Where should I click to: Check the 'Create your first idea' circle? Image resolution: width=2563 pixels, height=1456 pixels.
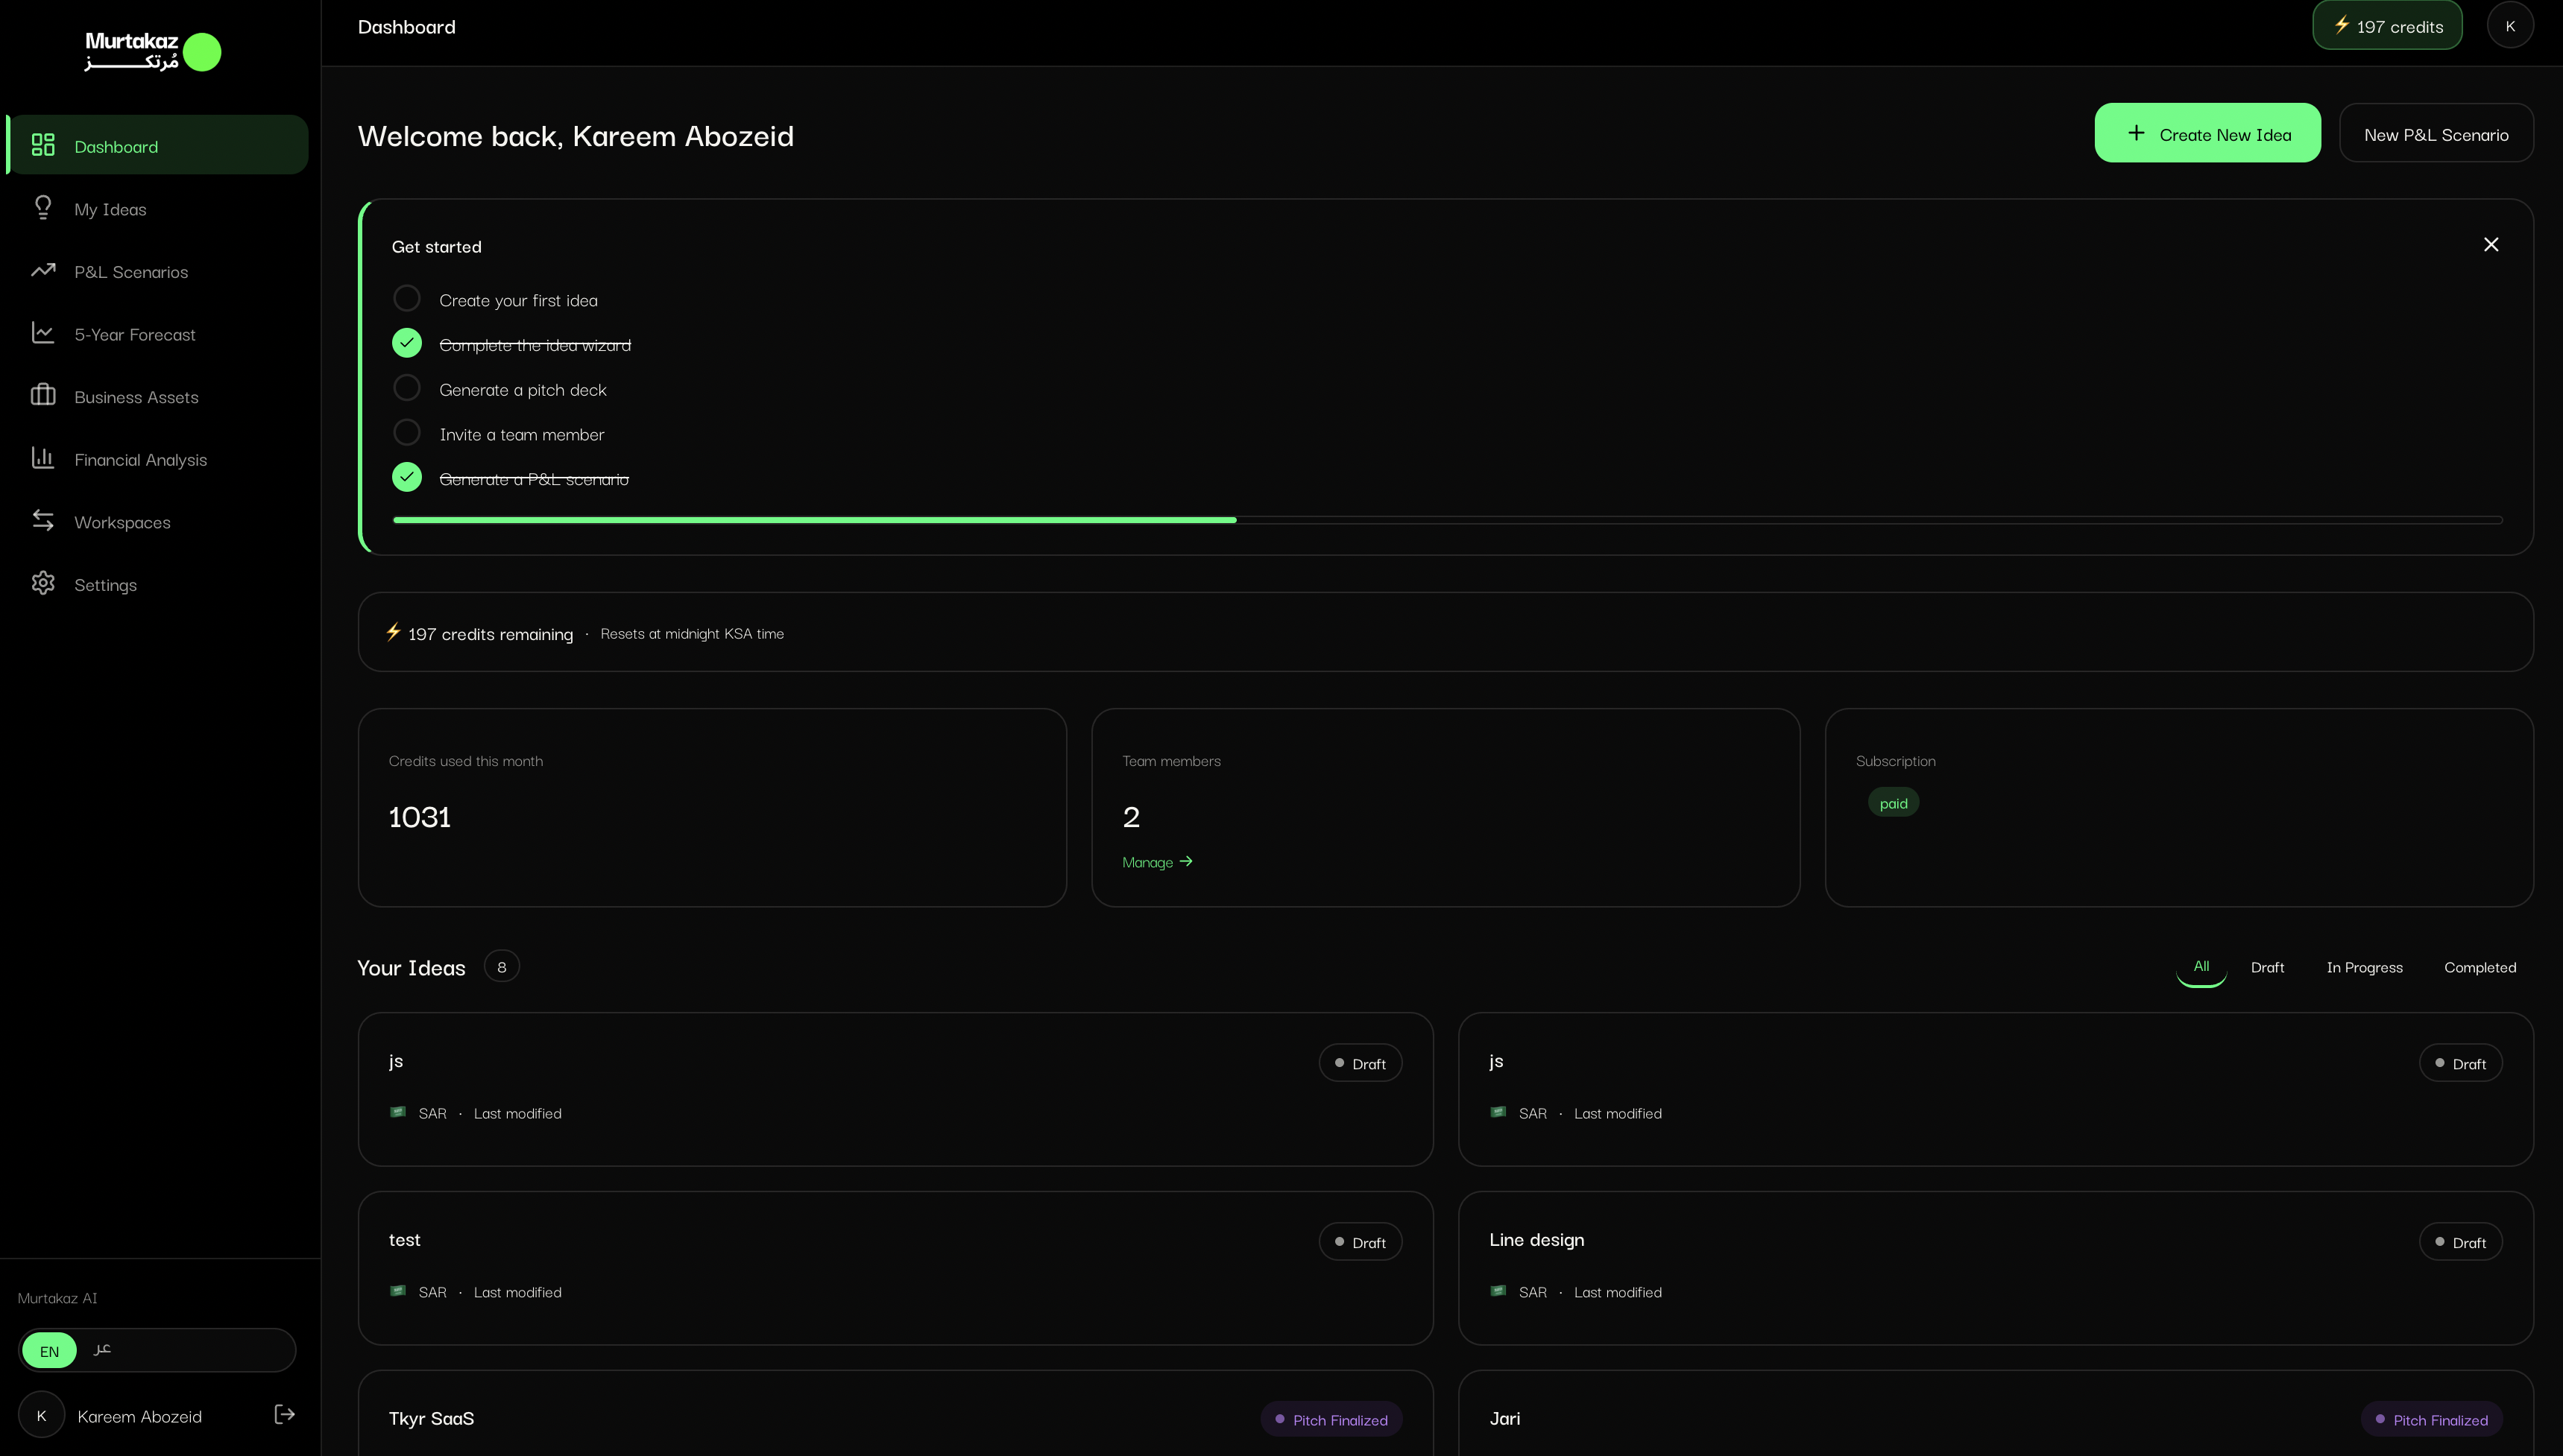407,299
